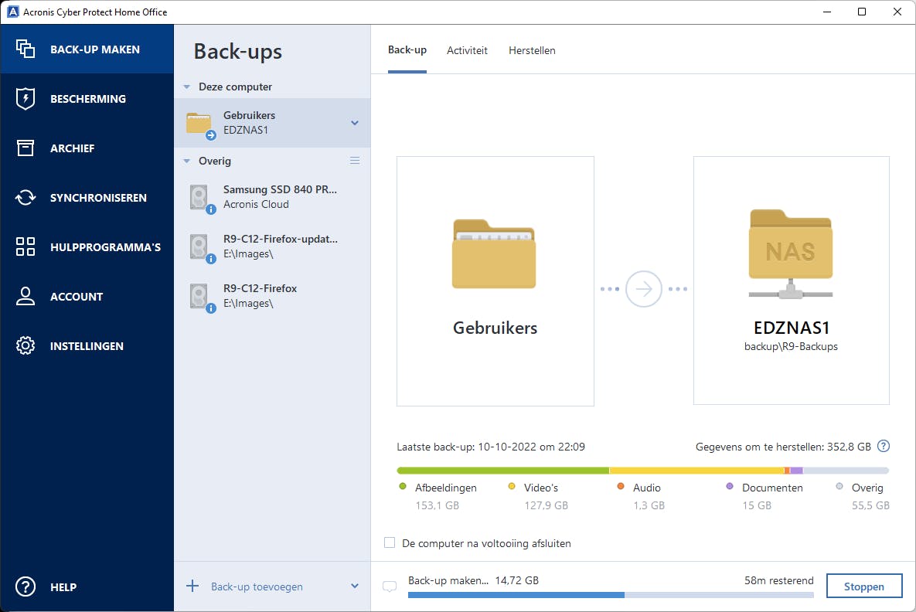The height and width of the screenshot is (612, 916).
Task: Switch to the Back-up tab
Action: [407, 50]
